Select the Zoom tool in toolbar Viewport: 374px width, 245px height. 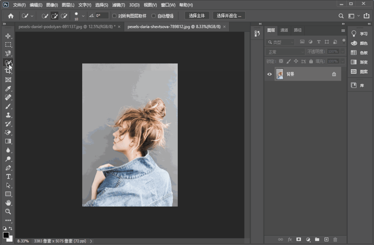[x=8, y=211]
